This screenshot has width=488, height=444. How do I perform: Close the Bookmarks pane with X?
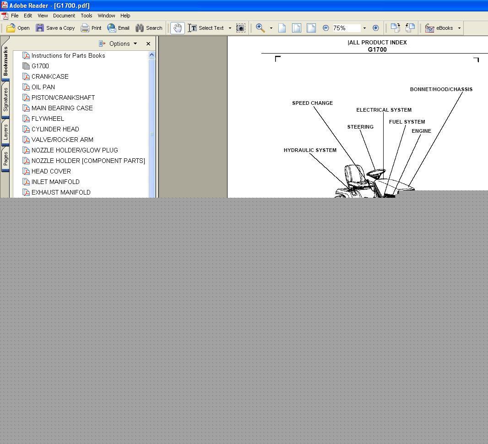(148, 44)
